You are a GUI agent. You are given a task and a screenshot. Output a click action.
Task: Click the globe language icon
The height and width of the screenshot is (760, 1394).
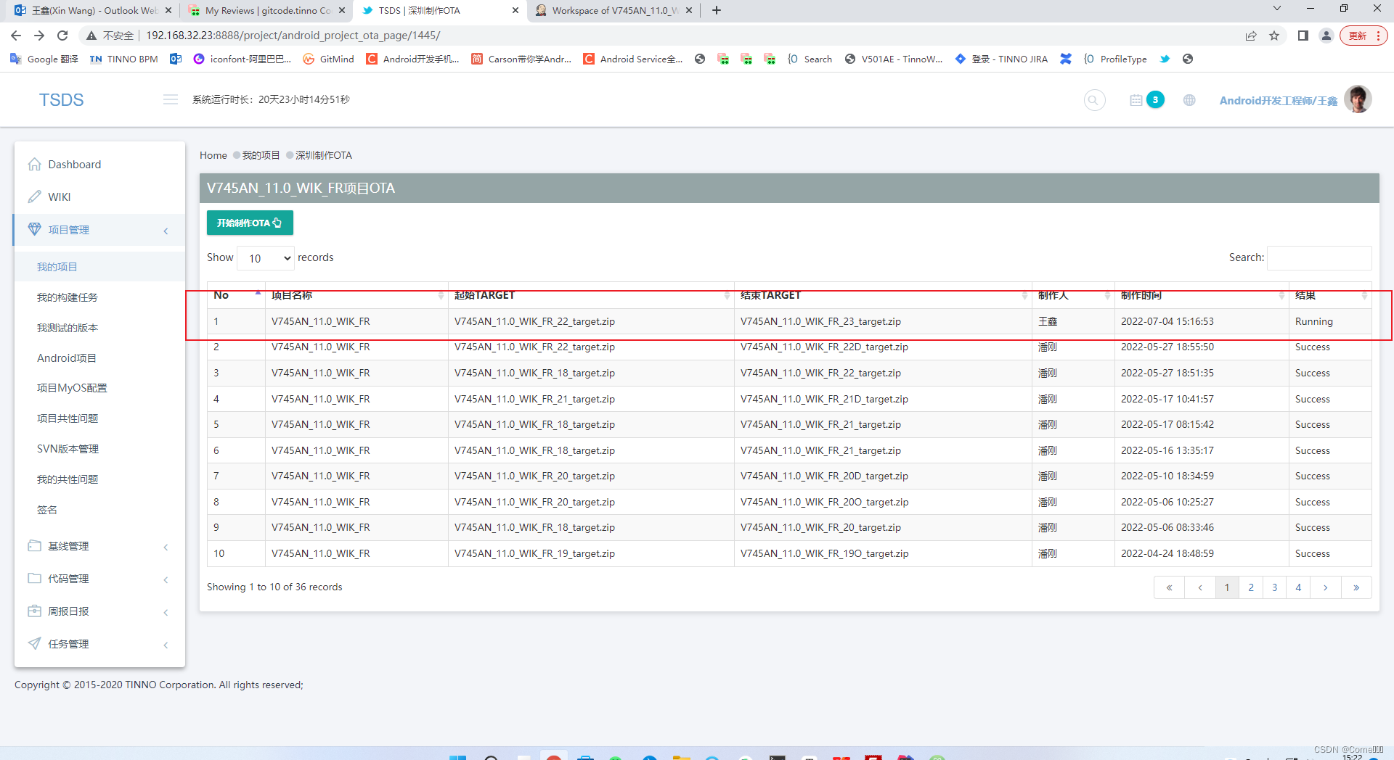[x=1189, y=100]
